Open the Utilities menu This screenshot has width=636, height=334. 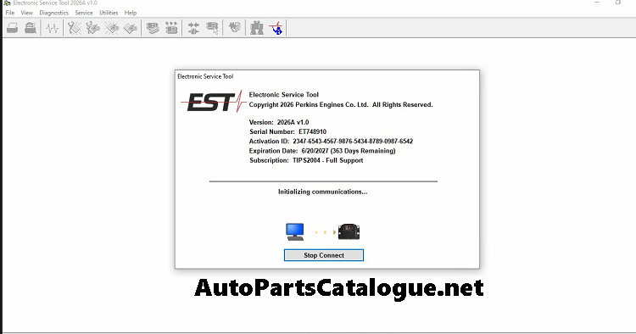point(109,13)
